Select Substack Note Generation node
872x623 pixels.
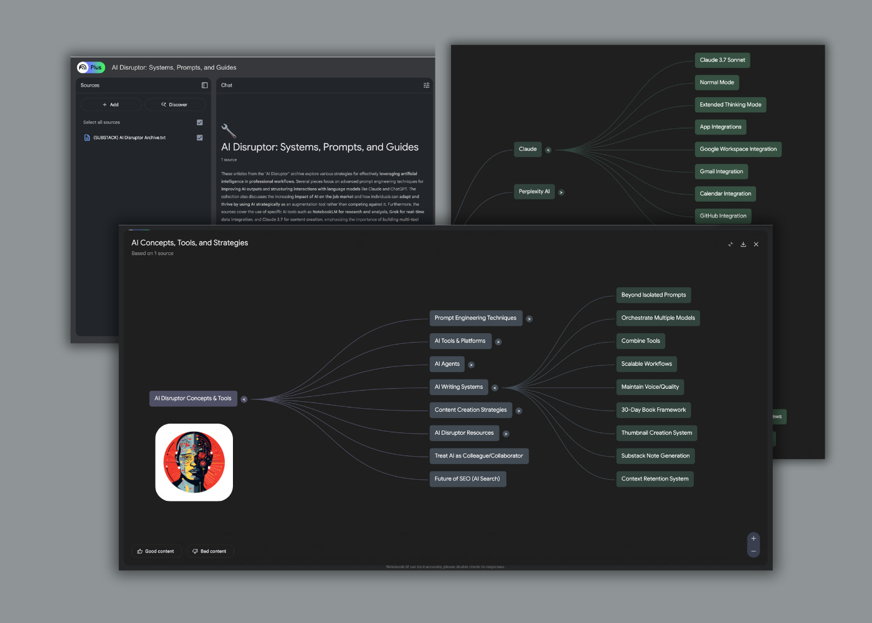pos(655,457)
